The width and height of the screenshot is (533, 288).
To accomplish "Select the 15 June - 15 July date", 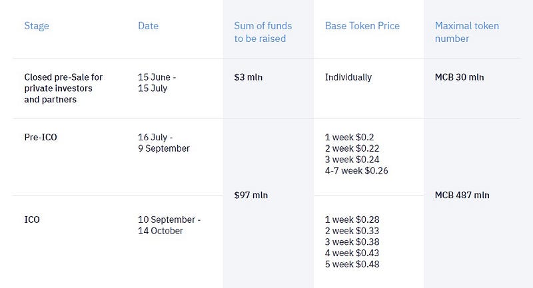I will coord(157,82).
